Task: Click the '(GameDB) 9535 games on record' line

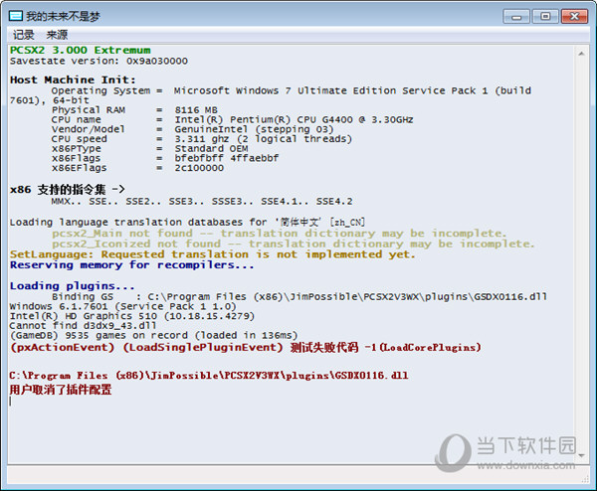Action: click(153, 335)
